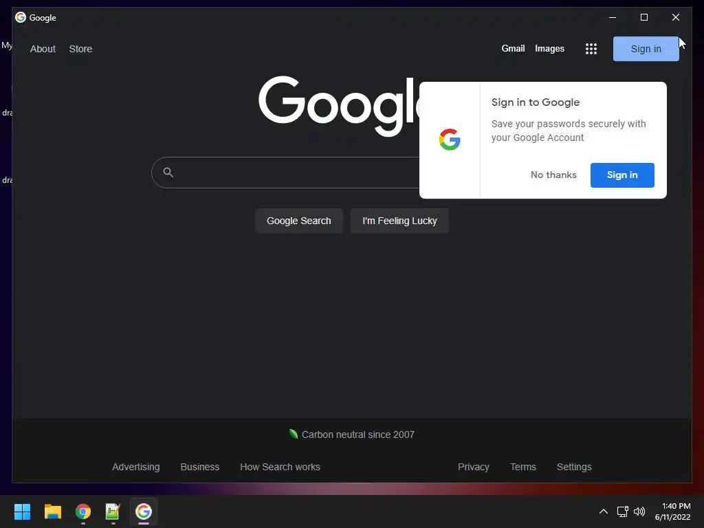Maximize the Google window
Image resolution: width=704 pixels, height=528 pixels.
pos(643,17)
